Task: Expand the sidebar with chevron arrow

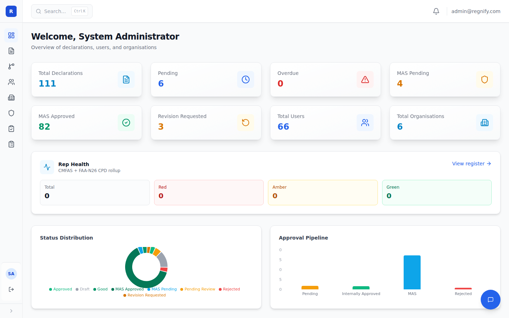Action: click(11, 311)
